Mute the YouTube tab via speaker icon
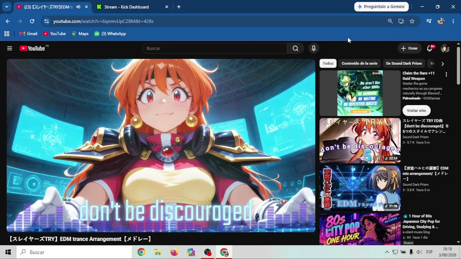 tap(78, 7)
